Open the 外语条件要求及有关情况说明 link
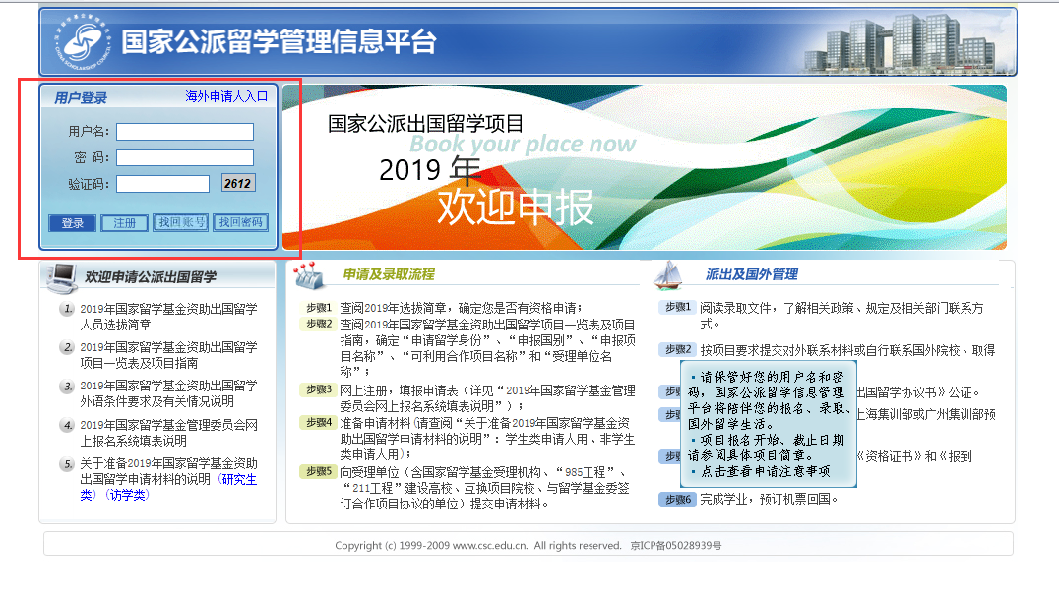Image resolution: width=1059 pixels, height=596 pixels. 167,393
